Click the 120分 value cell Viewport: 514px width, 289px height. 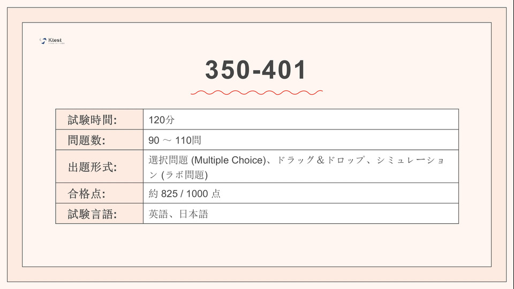coord(161,120)
